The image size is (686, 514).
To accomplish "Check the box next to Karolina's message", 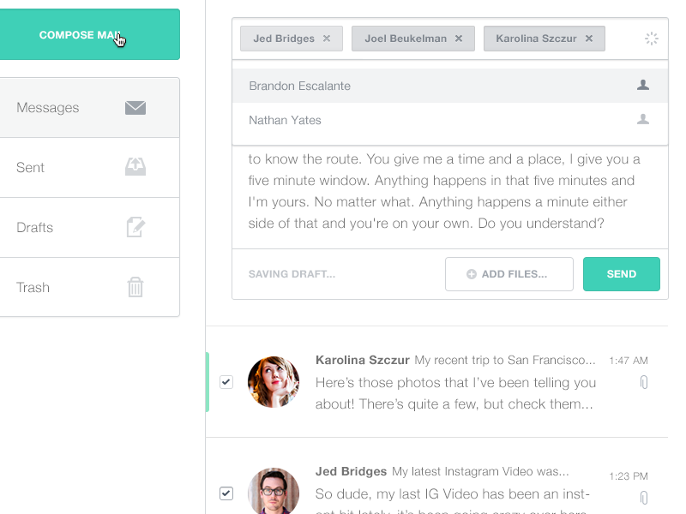I will pos(226,381).
